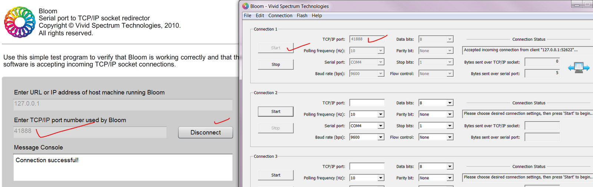
Task: Click Connection 2 bytes sent over TCP/IP socket field
Action: point(542,126)
